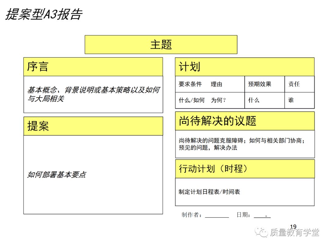
Task: Click the 序言 section header
Action: pos(93,67)
